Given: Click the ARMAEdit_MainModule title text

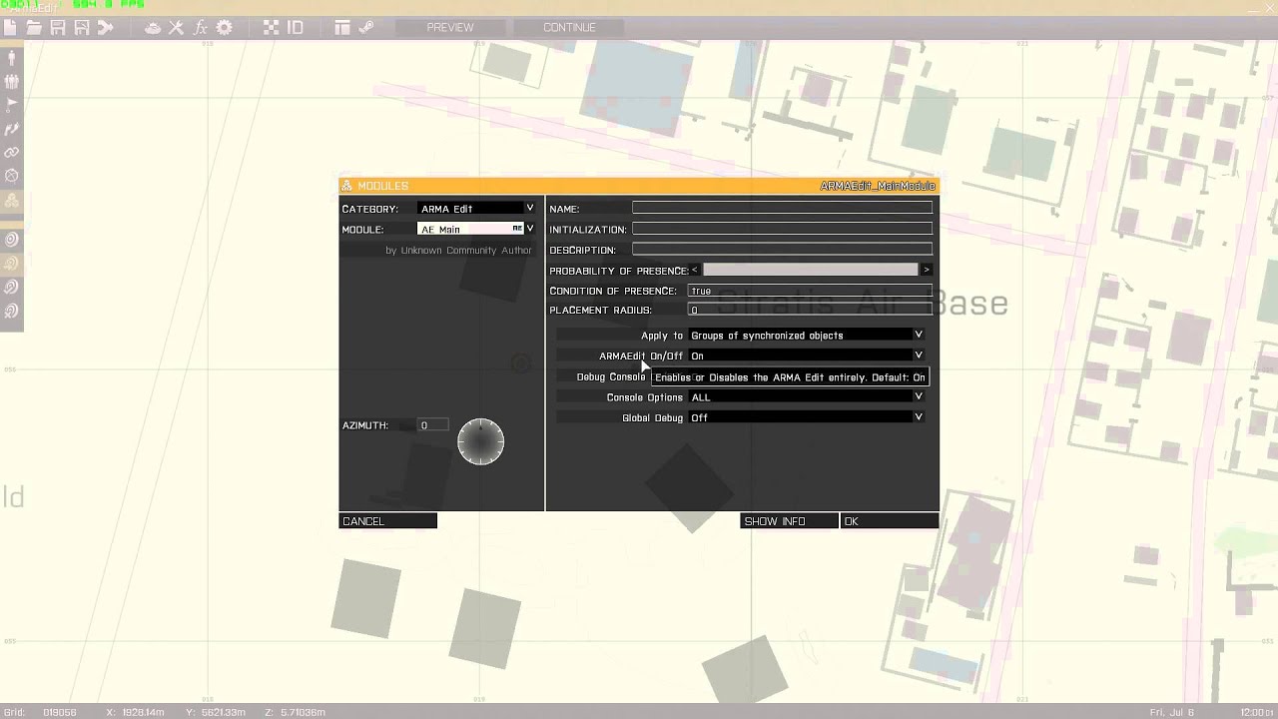Looking at the screenshot, I should (x=878, y=186).
